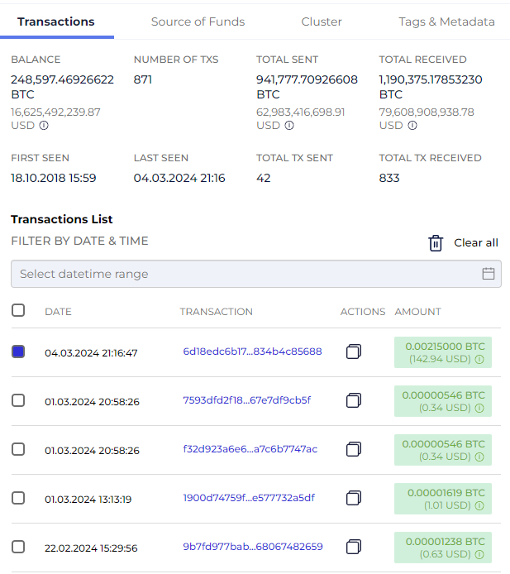Screen dimensions: 510x574
Task: Click the total TX received value 833
Action: 389,178
